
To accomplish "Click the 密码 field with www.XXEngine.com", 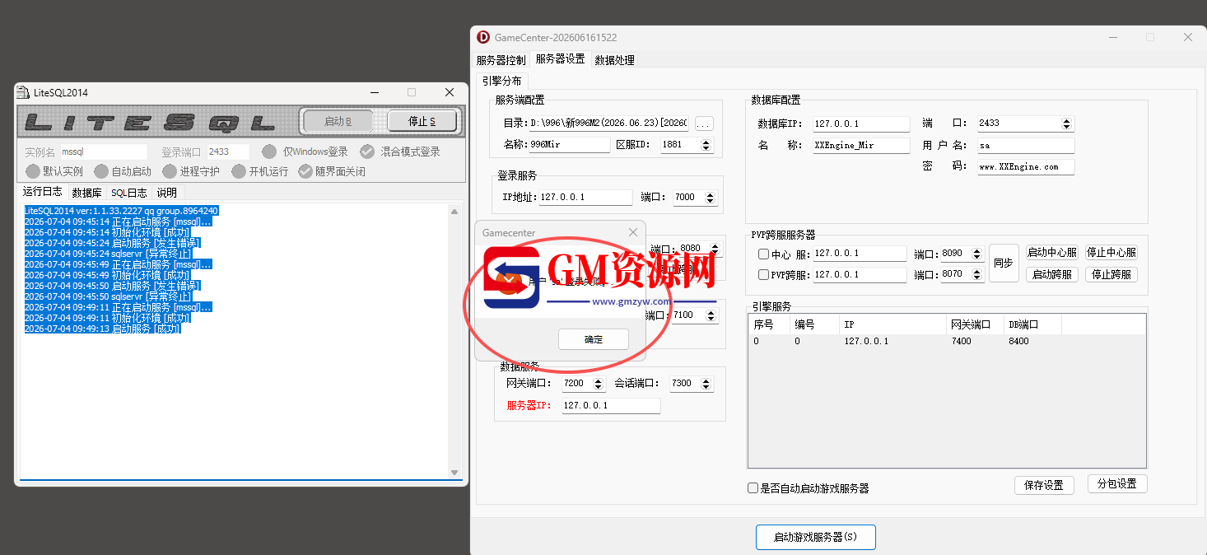I will (1026, 166).
